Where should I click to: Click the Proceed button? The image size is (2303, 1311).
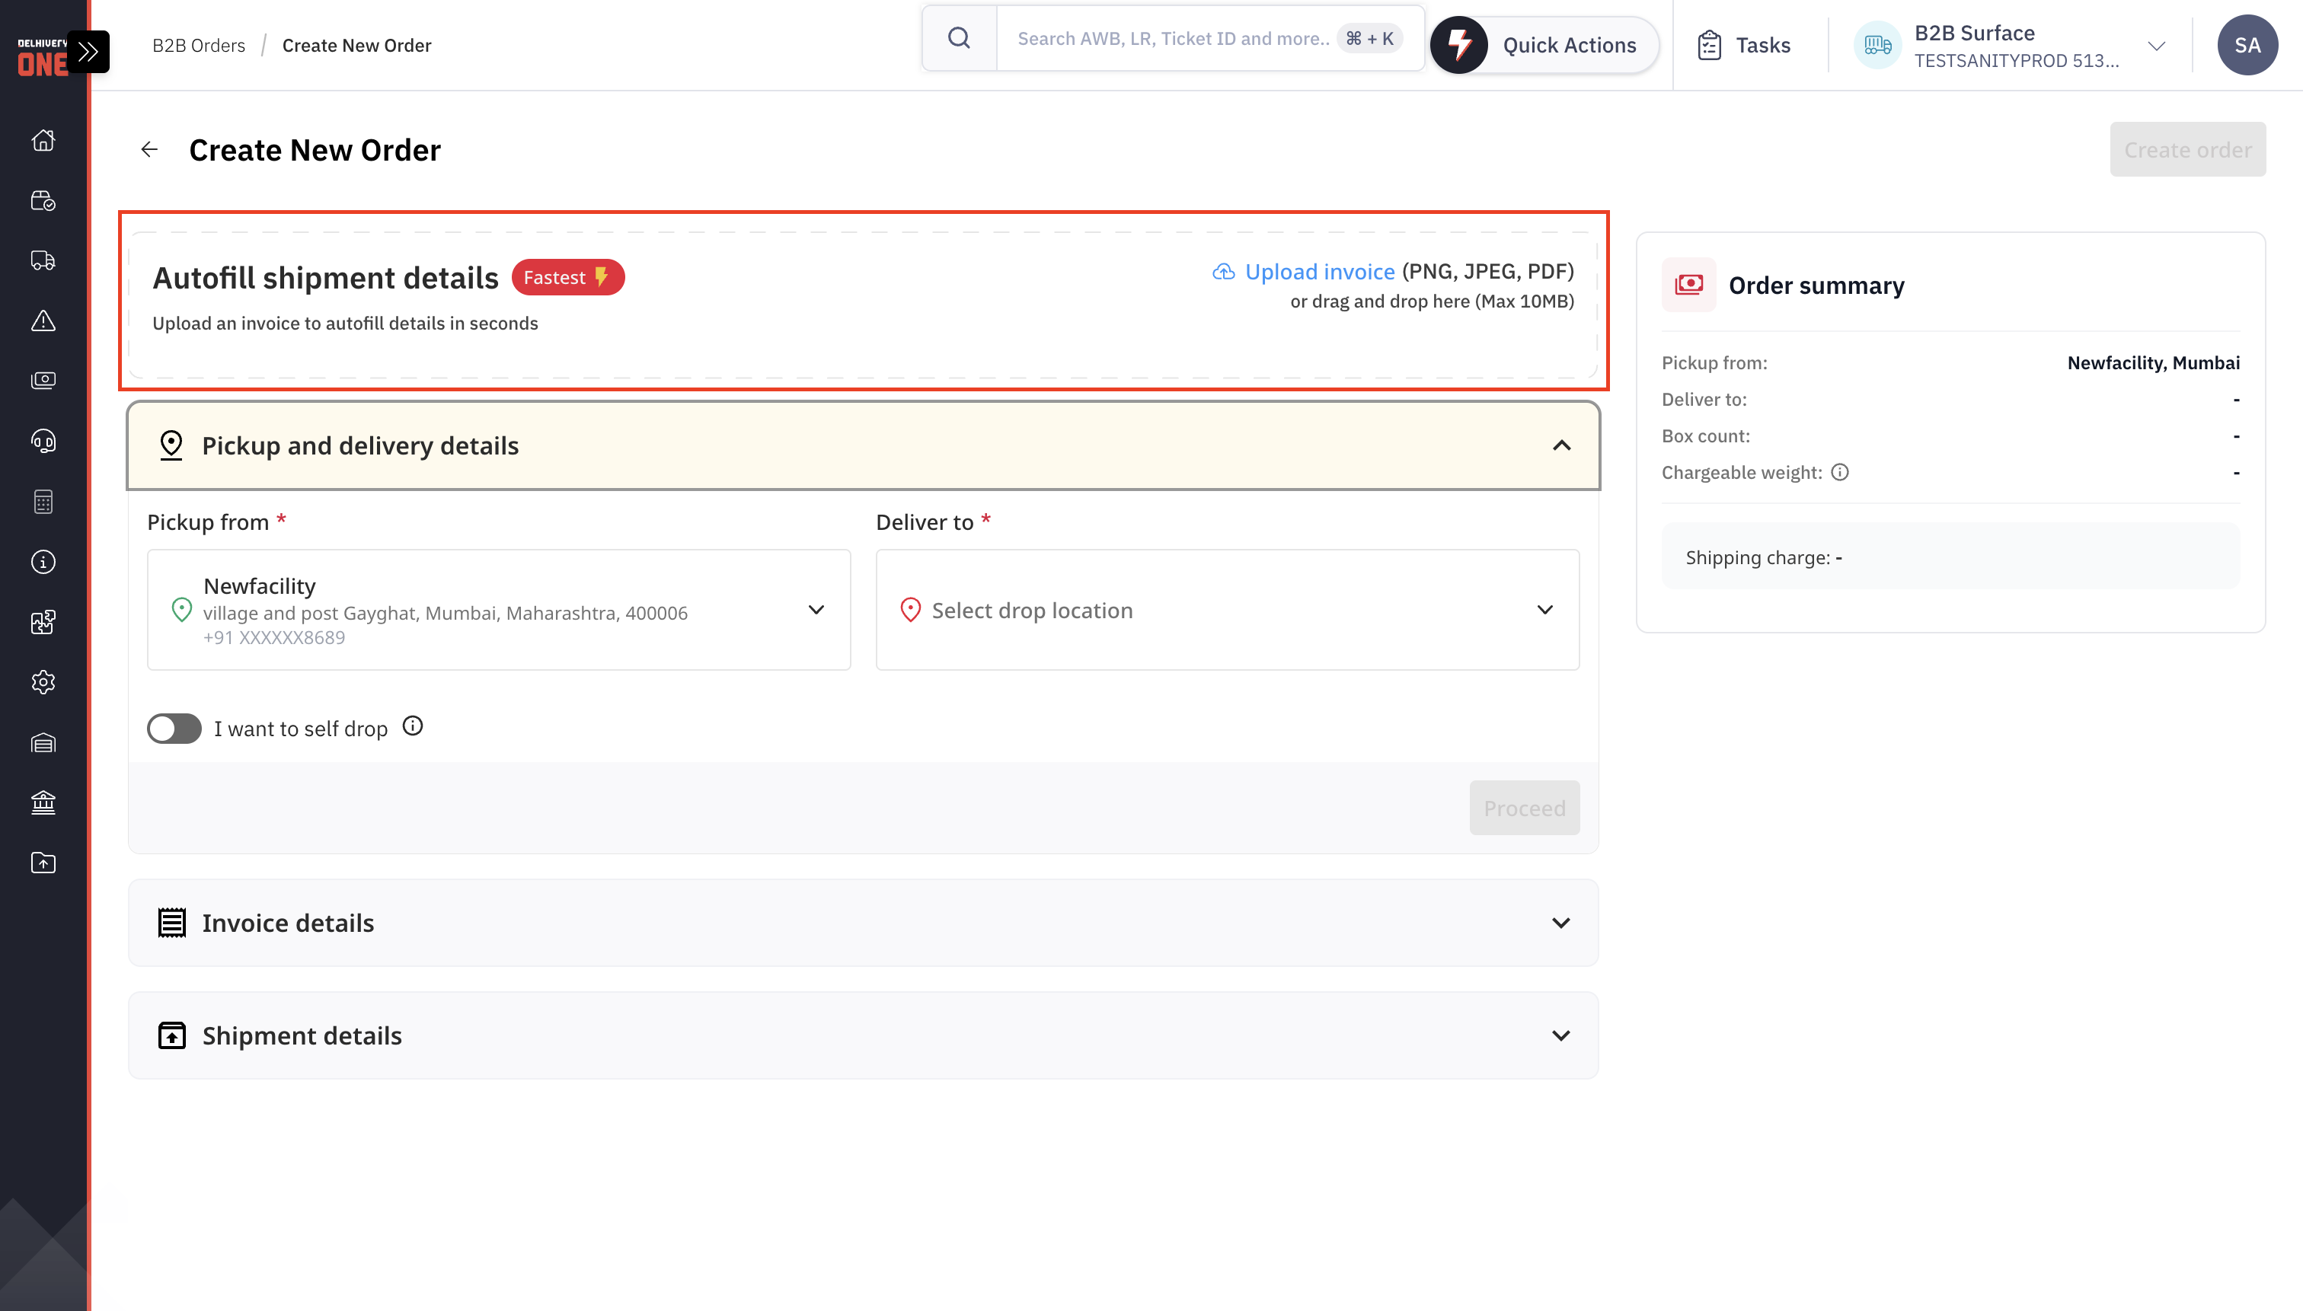coord(1525,808)
